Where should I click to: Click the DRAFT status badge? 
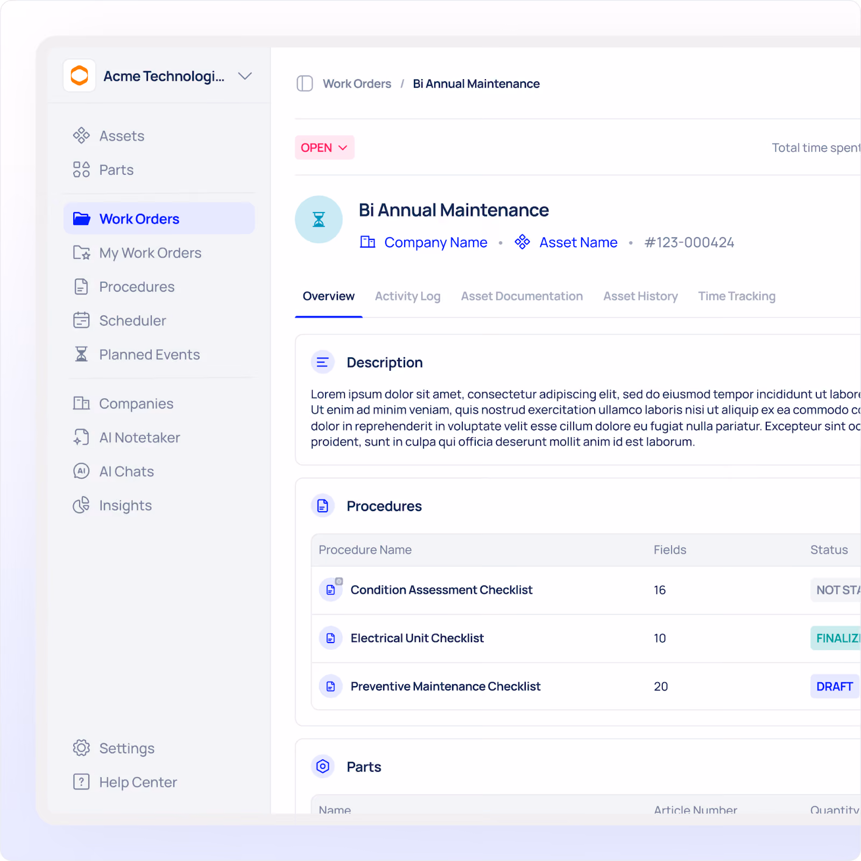[835, 687]
